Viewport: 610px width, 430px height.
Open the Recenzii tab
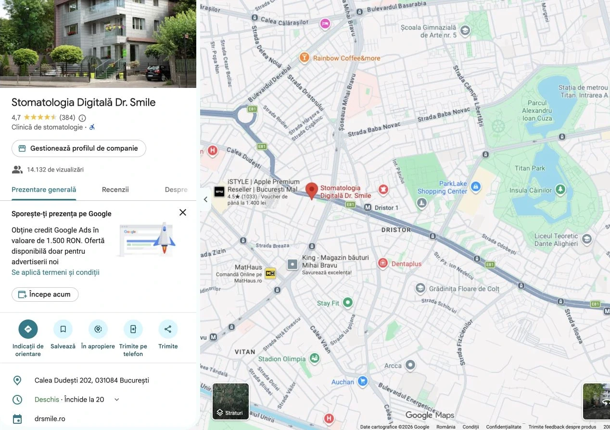[115, 190]
